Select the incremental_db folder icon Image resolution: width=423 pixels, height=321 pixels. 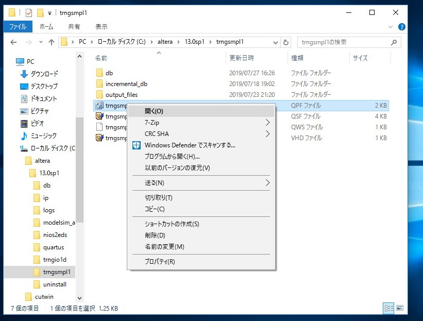[x=99, y=83]
